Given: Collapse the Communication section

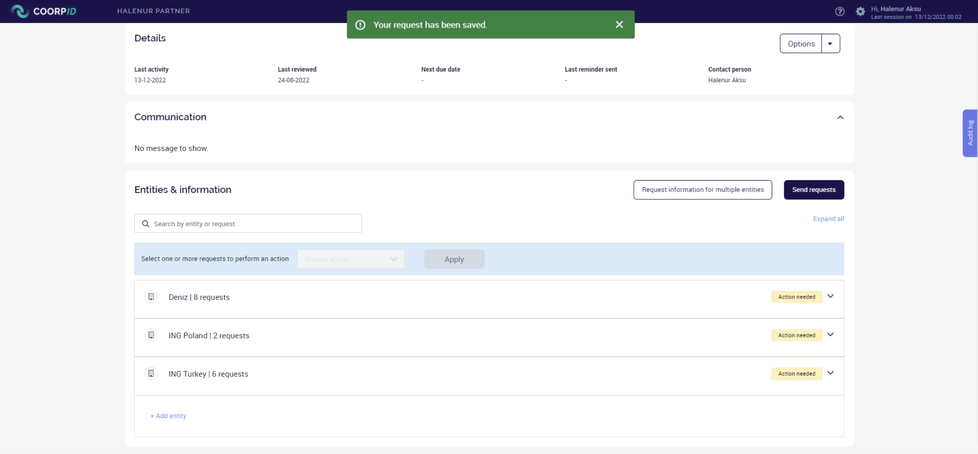Looking at the screenshot, I should (840, 117).
